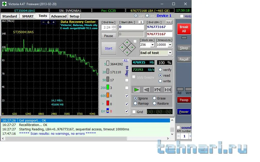Select the verify mode radio button
Viewport: 260px width, 162px height.
[160, 70]
